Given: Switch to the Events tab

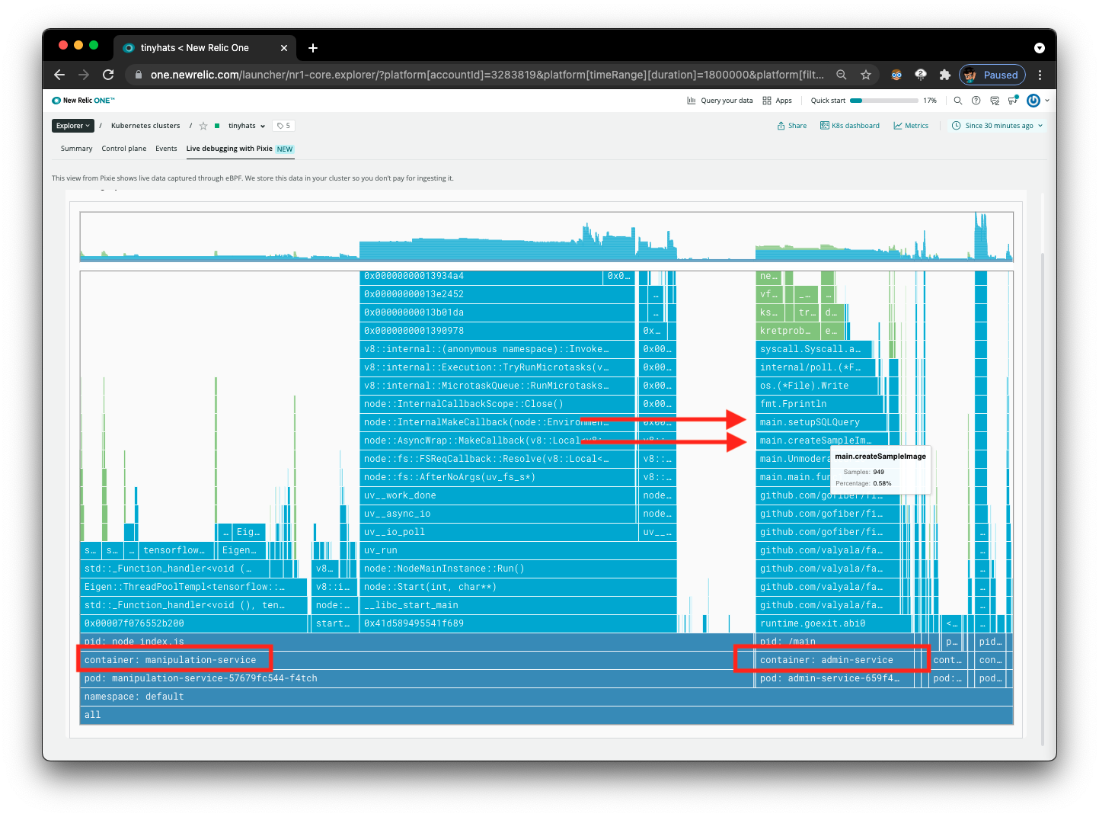Looking at the screenshot, I should point(166,149).
